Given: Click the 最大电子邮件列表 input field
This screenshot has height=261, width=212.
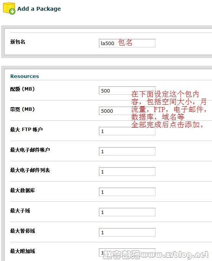Looking at the screenshot, I should pyautogui.click(x=127, y=172).
